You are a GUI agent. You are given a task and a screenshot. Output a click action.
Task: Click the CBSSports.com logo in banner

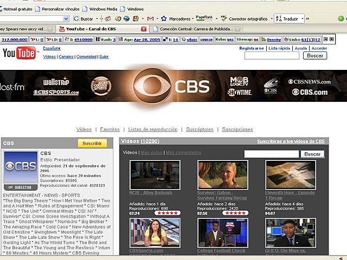pyautogui.click(x=56, y=93)
